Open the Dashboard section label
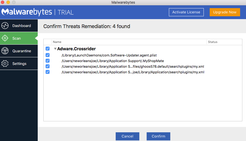This screenshot has width=246, height=141. pos(22,26)
